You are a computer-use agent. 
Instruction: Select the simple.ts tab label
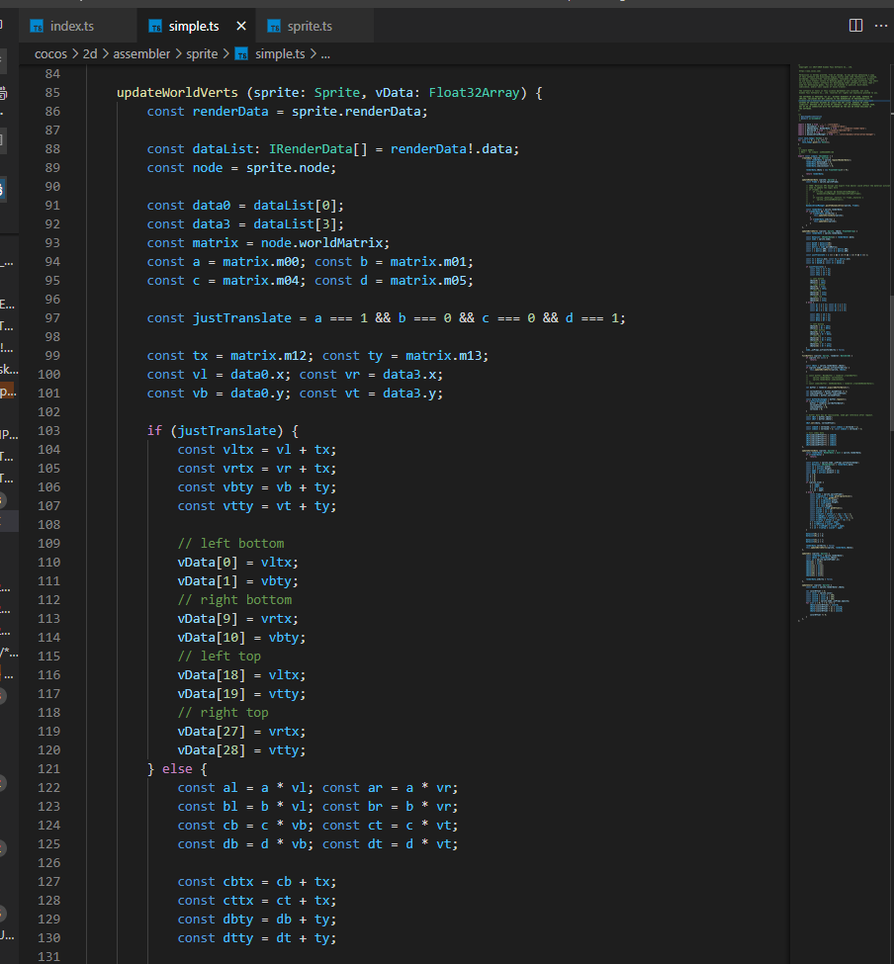(x=193, y=26)
